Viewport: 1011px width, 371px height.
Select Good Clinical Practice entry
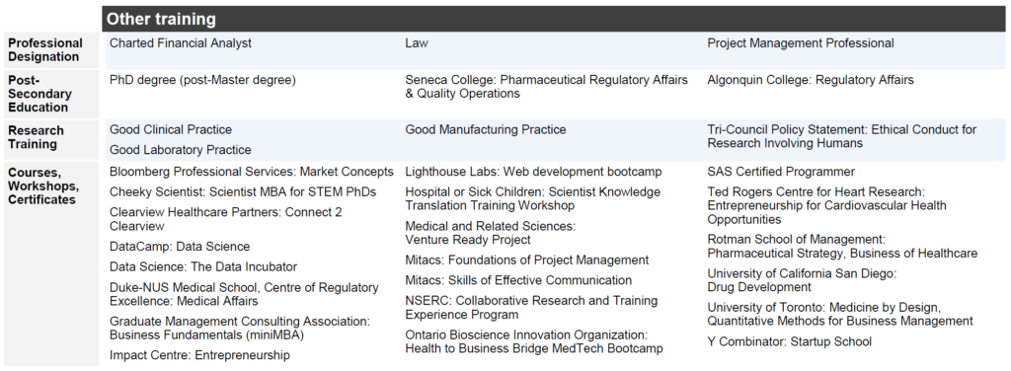click(x=170, y=129)
